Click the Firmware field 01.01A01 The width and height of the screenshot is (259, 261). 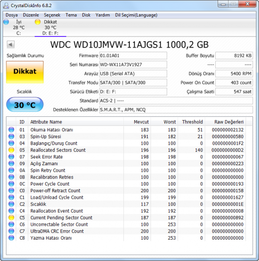(133, 56)
